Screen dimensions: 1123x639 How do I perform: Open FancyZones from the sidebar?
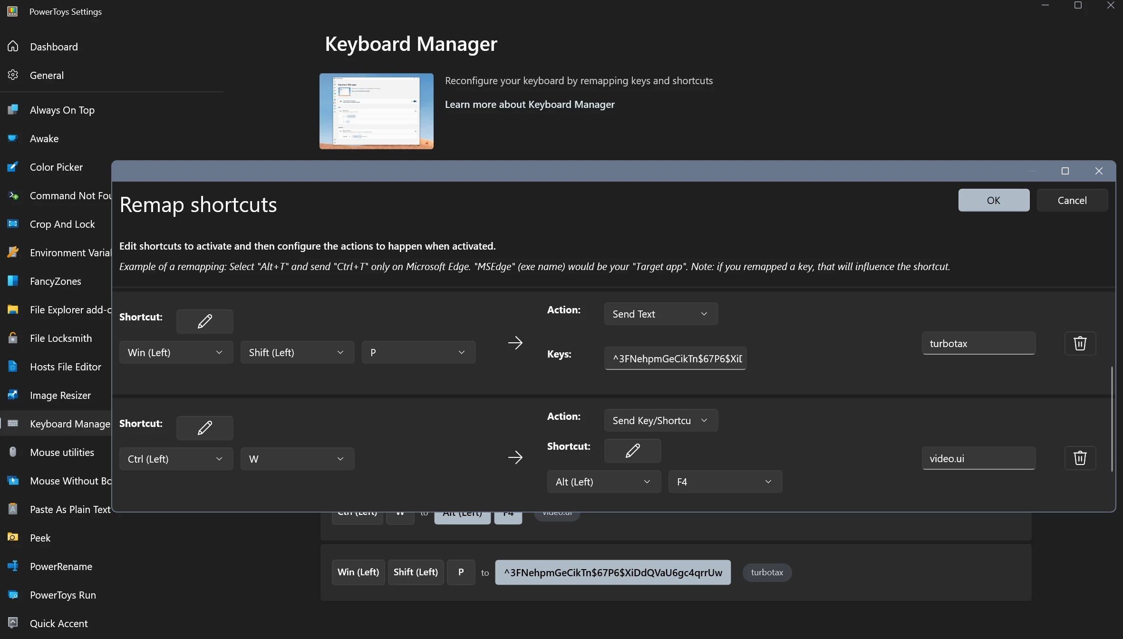click(55, 281)
